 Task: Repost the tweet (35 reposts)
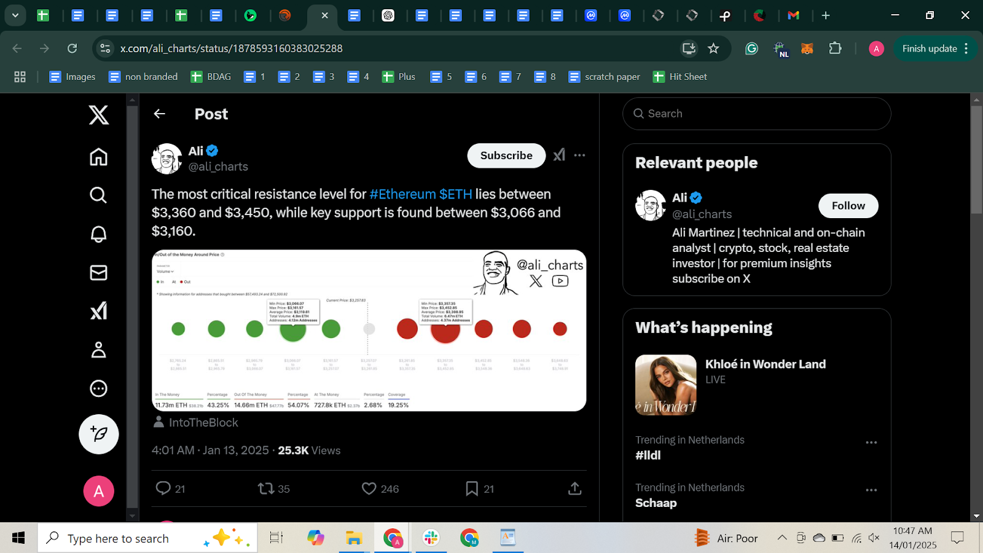coord(273,488)
